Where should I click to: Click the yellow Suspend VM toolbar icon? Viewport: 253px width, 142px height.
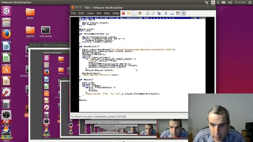pyautogui.click(x=129, y=13)
